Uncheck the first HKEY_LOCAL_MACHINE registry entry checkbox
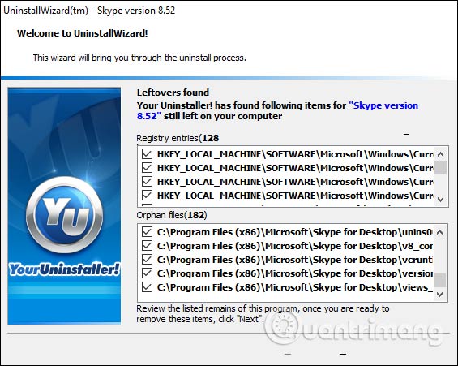Screen dimensions: 458x366 pos(147,154)
